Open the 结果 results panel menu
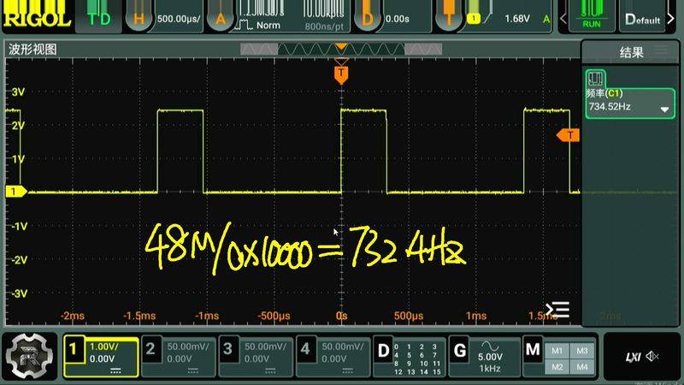Screen dimensions: 684x385 pyautogui.click(x=661, y=50)
